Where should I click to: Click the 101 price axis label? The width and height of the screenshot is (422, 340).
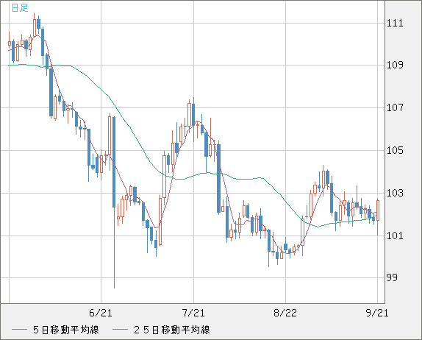[395, 235]
